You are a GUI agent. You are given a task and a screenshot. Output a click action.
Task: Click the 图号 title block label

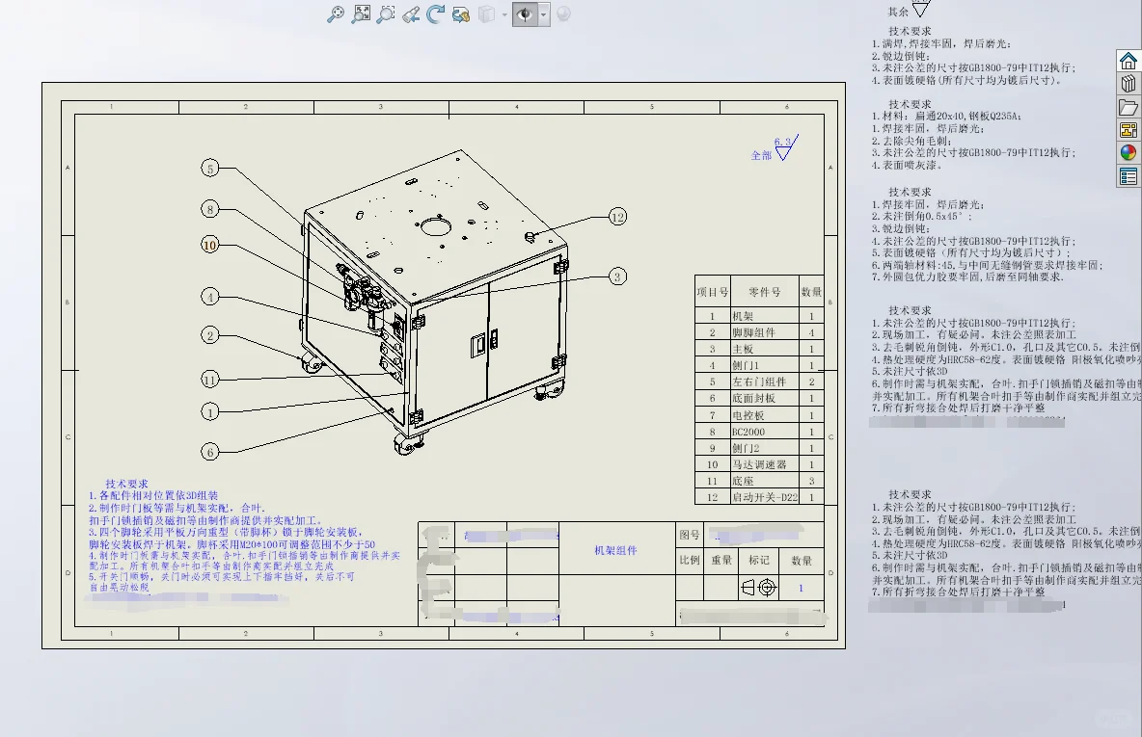point(690,535)
